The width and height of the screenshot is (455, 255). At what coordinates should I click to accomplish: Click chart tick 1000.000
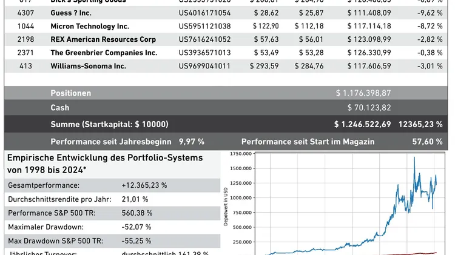(x=241, y=198)
